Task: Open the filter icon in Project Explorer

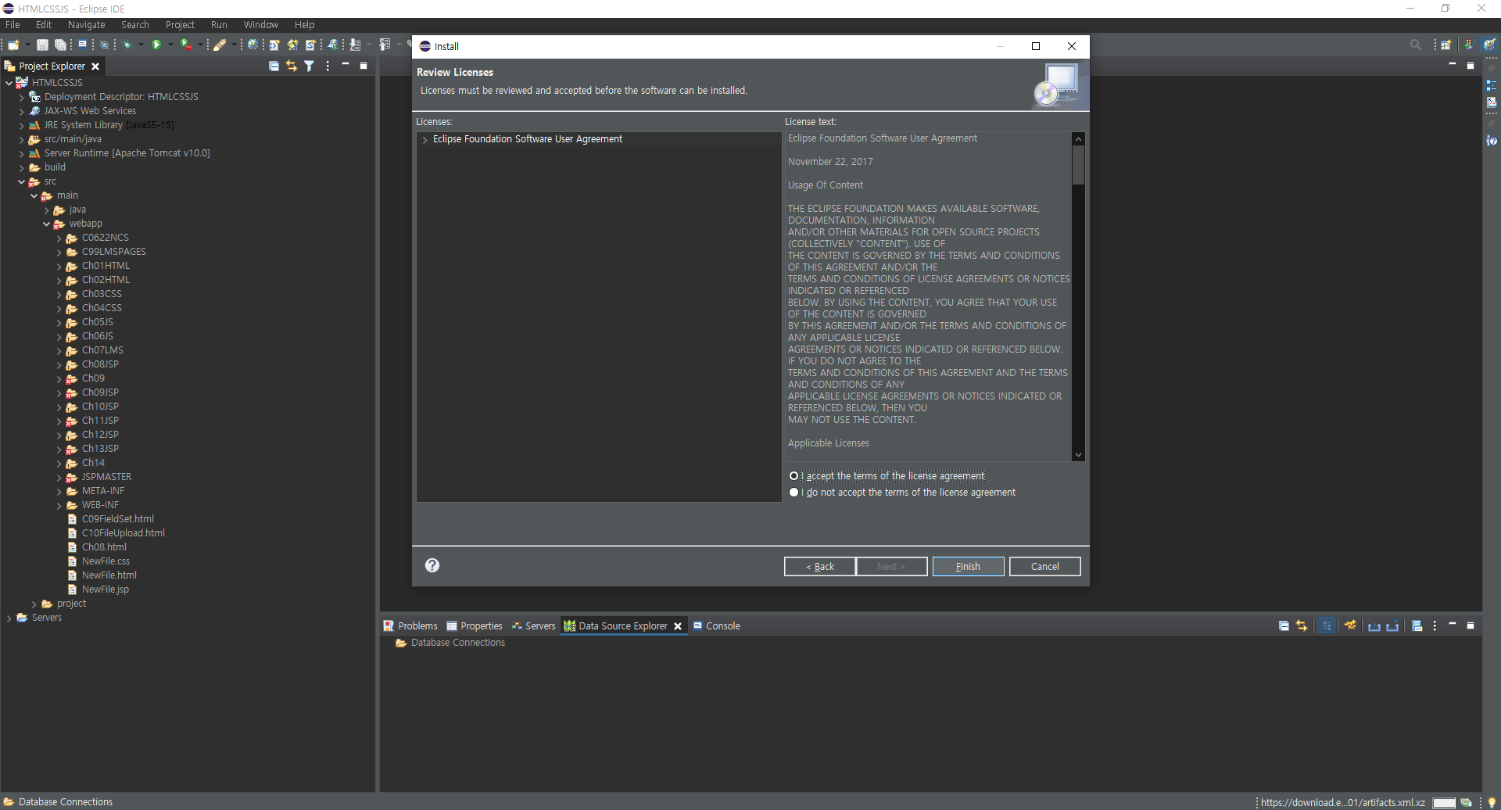Action: pyautogui.click(x=310, y=66)
